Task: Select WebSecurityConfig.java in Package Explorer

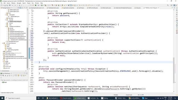Action: coord(15,22)
